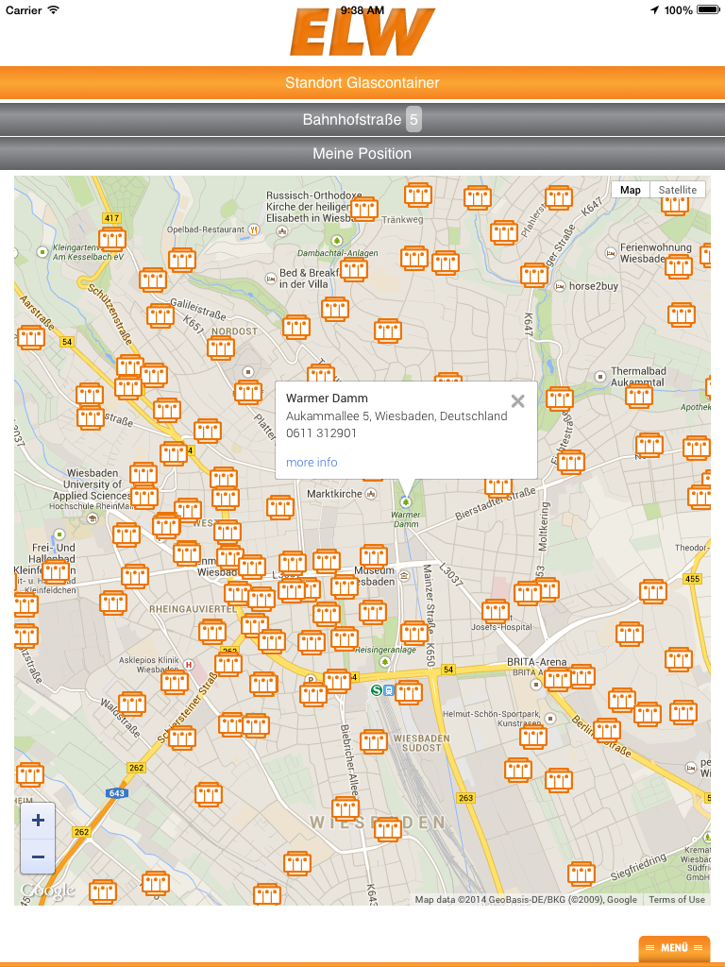Tap container marker near Tränkweg label
Viewport: 725px width, 967px height.
point(363,209)
